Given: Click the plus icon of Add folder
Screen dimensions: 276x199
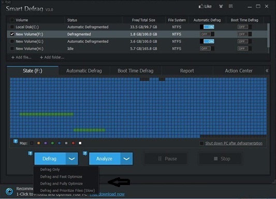Looking at the screenshot, I should (x=41, y=58).
